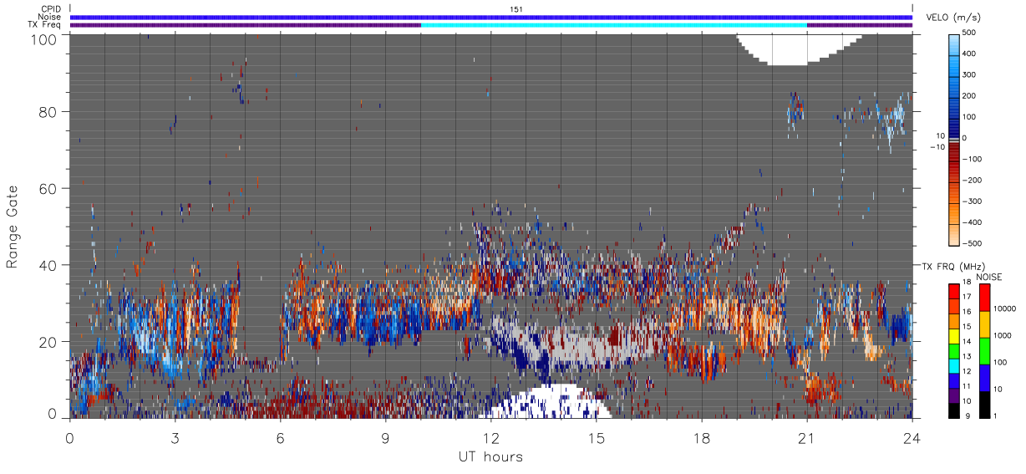Click the blue 11–12 MHz TX frequency swatch
This screenshot has width=1026, height=474.
tap(953, 380)
